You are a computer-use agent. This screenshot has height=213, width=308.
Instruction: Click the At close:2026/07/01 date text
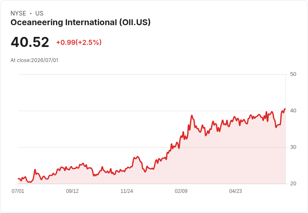pyautogui.click(x=34, y=60)
